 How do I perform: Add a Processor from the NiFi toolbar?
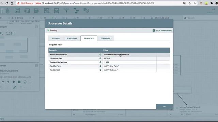[x=17, y=11]
